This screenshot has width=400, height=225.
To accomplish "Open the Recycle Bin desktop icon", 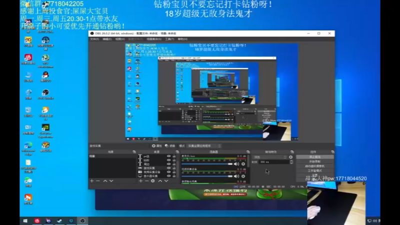I will coord(28,111).
